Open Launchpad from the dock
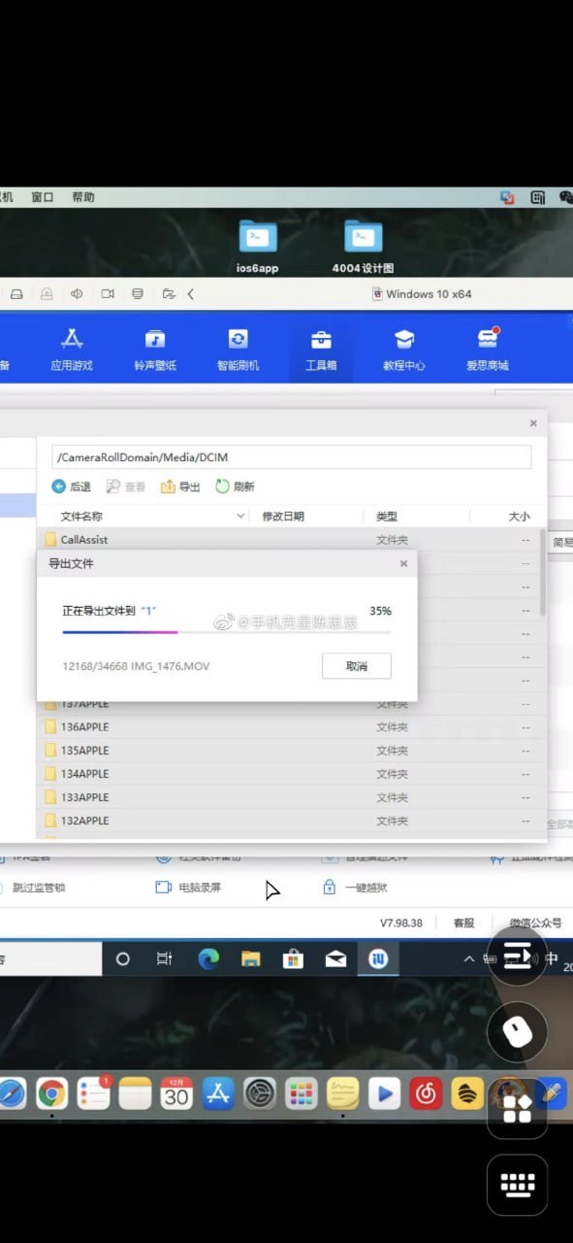573x1243 pixels. [x=302, y=1093]
